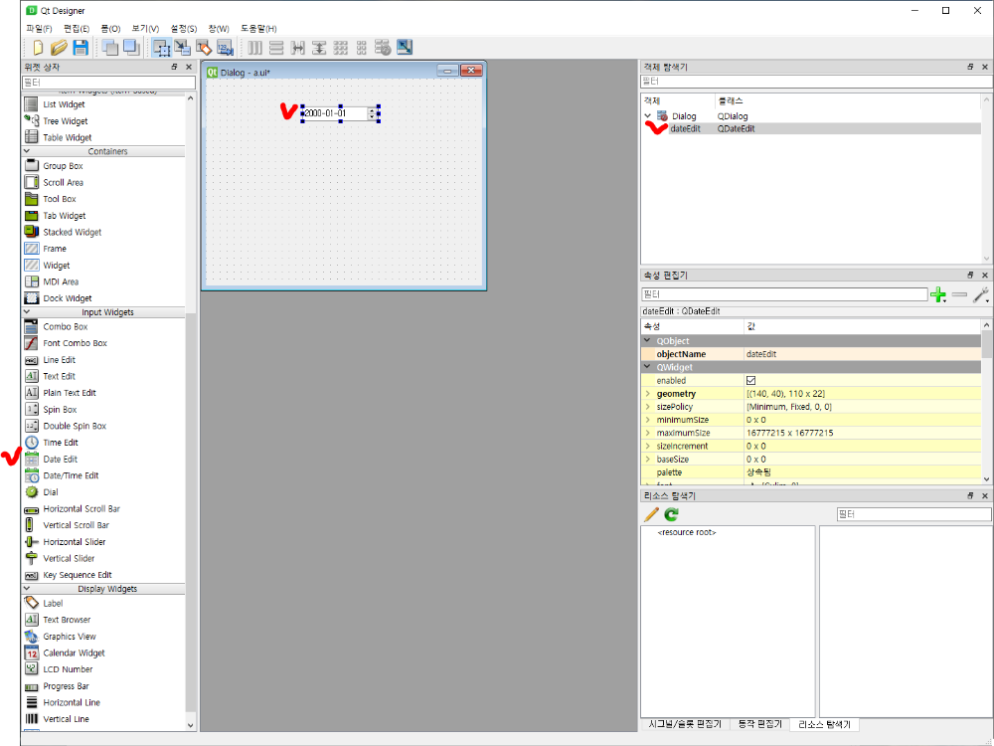Expand the geometry property row
This screenshot has height=746, width=994.
click(648, 394)
